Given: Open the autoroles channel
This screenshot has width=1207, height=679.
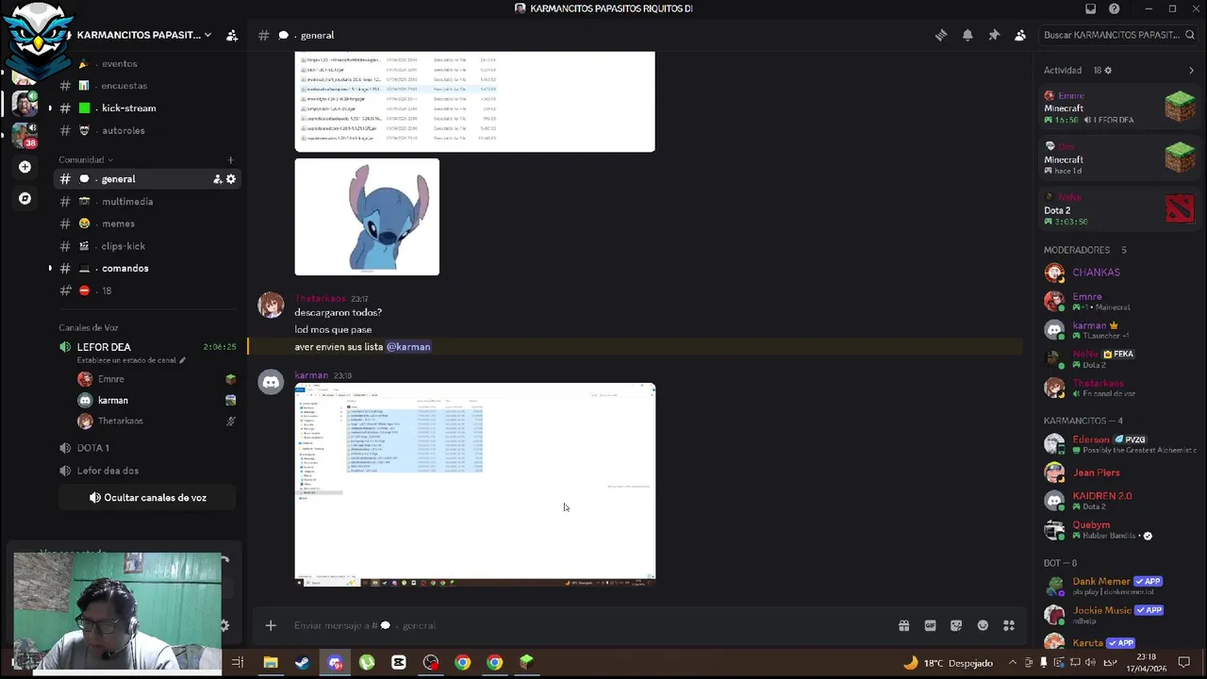Looking at the screenshot, I should 148,130.
